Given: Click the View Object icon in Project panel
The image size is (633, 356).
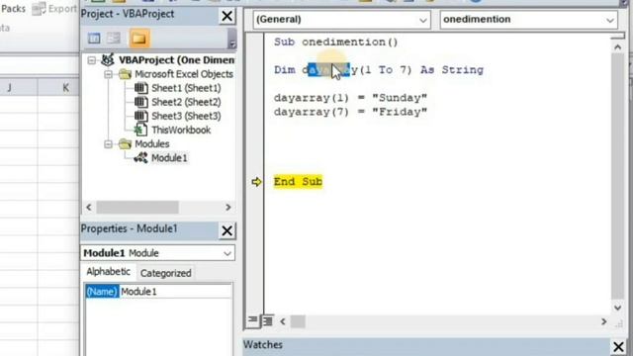Looking at the screenshot, I should click(x=114, y=39).
